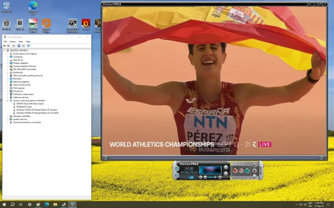Select the second WinFast TV2000 XP Global TV device
Image resolution: width=334 pixels, height=208 pixels.
(x=37, y=113)
